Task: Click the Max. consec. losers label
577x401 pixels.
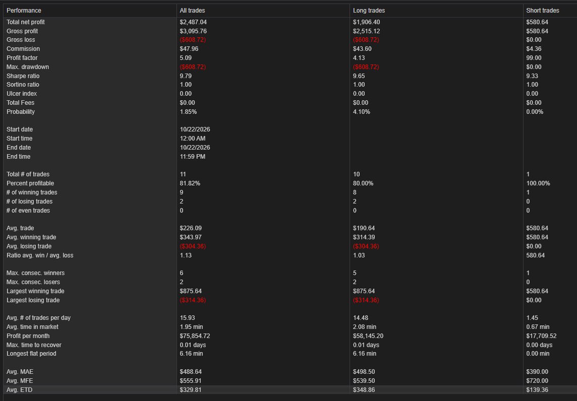Action: pyautogui.click(x=33, y=282)
